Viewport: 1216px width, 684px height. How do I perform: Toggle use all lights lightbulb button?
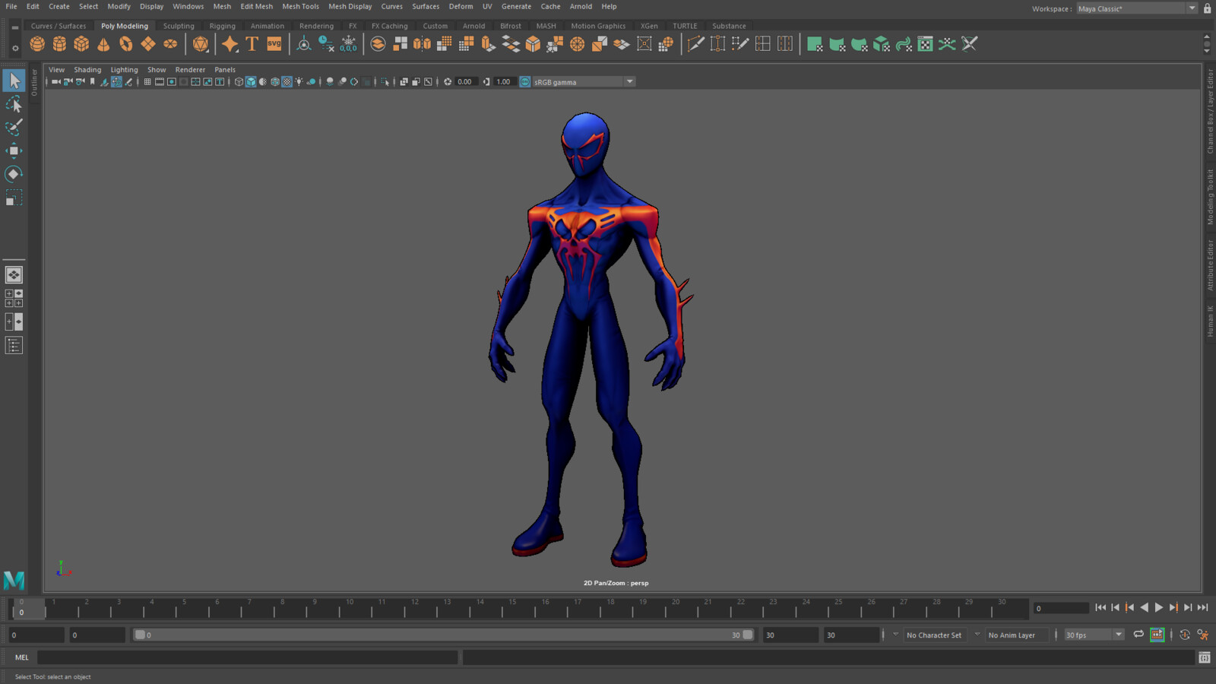[x=299, y=82]
